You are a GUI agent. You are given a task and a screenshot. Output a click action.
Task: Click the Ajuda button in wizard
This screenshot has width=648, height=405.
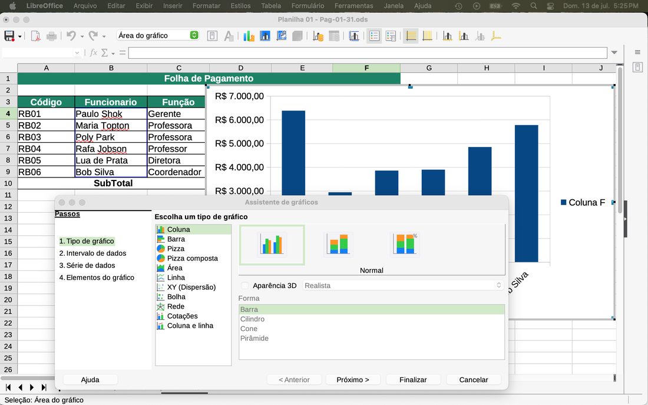(90, 380)
